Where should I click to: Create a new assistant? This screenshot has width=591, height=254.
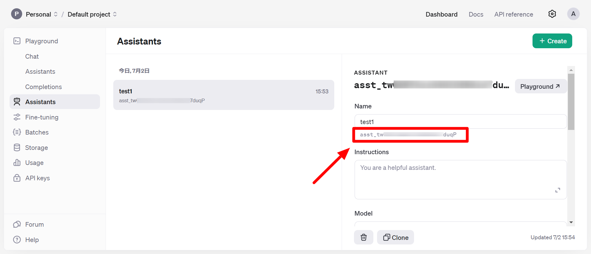(x=552, y=41)
